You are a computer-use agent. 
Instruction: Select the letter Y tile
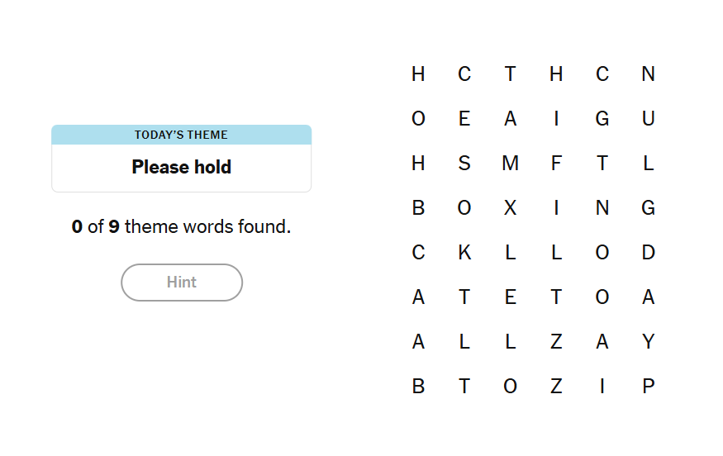648,341
